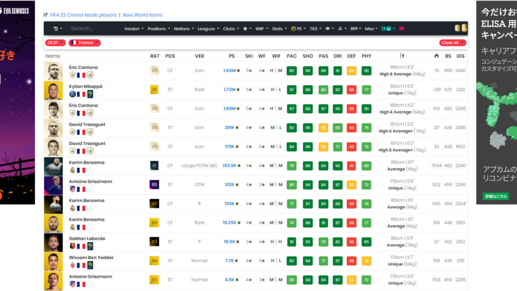Sort by the RAT column header
Screen dimensions: 517x291
154,56
